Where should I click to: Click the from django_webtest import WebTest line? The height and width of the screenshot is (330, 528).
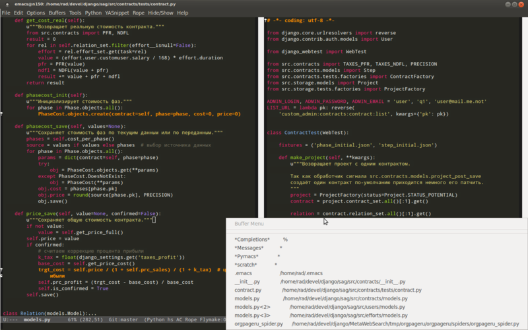point(317,51)
